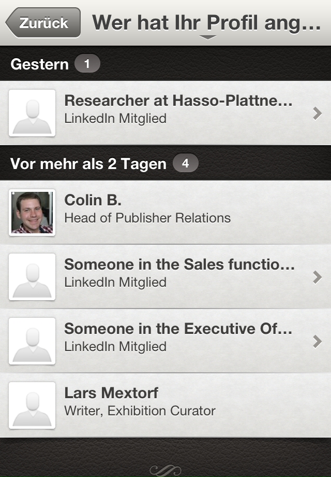
Task: Tap placeholder avatar of Sales function viewer
Action: point(32,277)
